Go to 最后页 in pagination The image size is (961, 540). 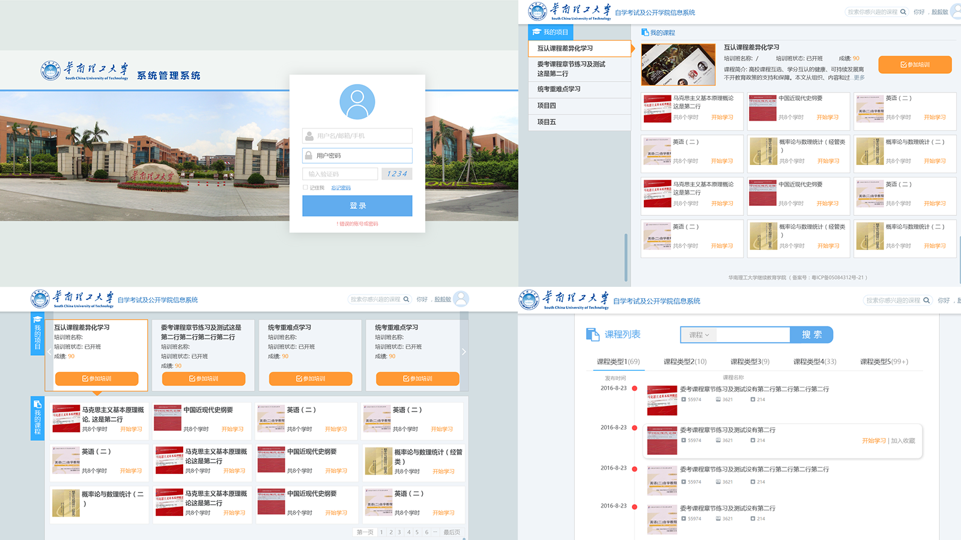[452, 532]
